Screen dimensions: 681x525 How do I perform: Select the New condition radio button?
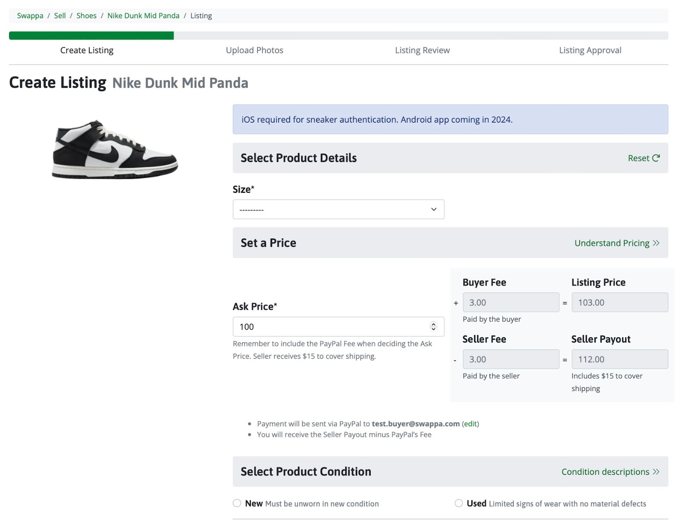pos(237,503)
